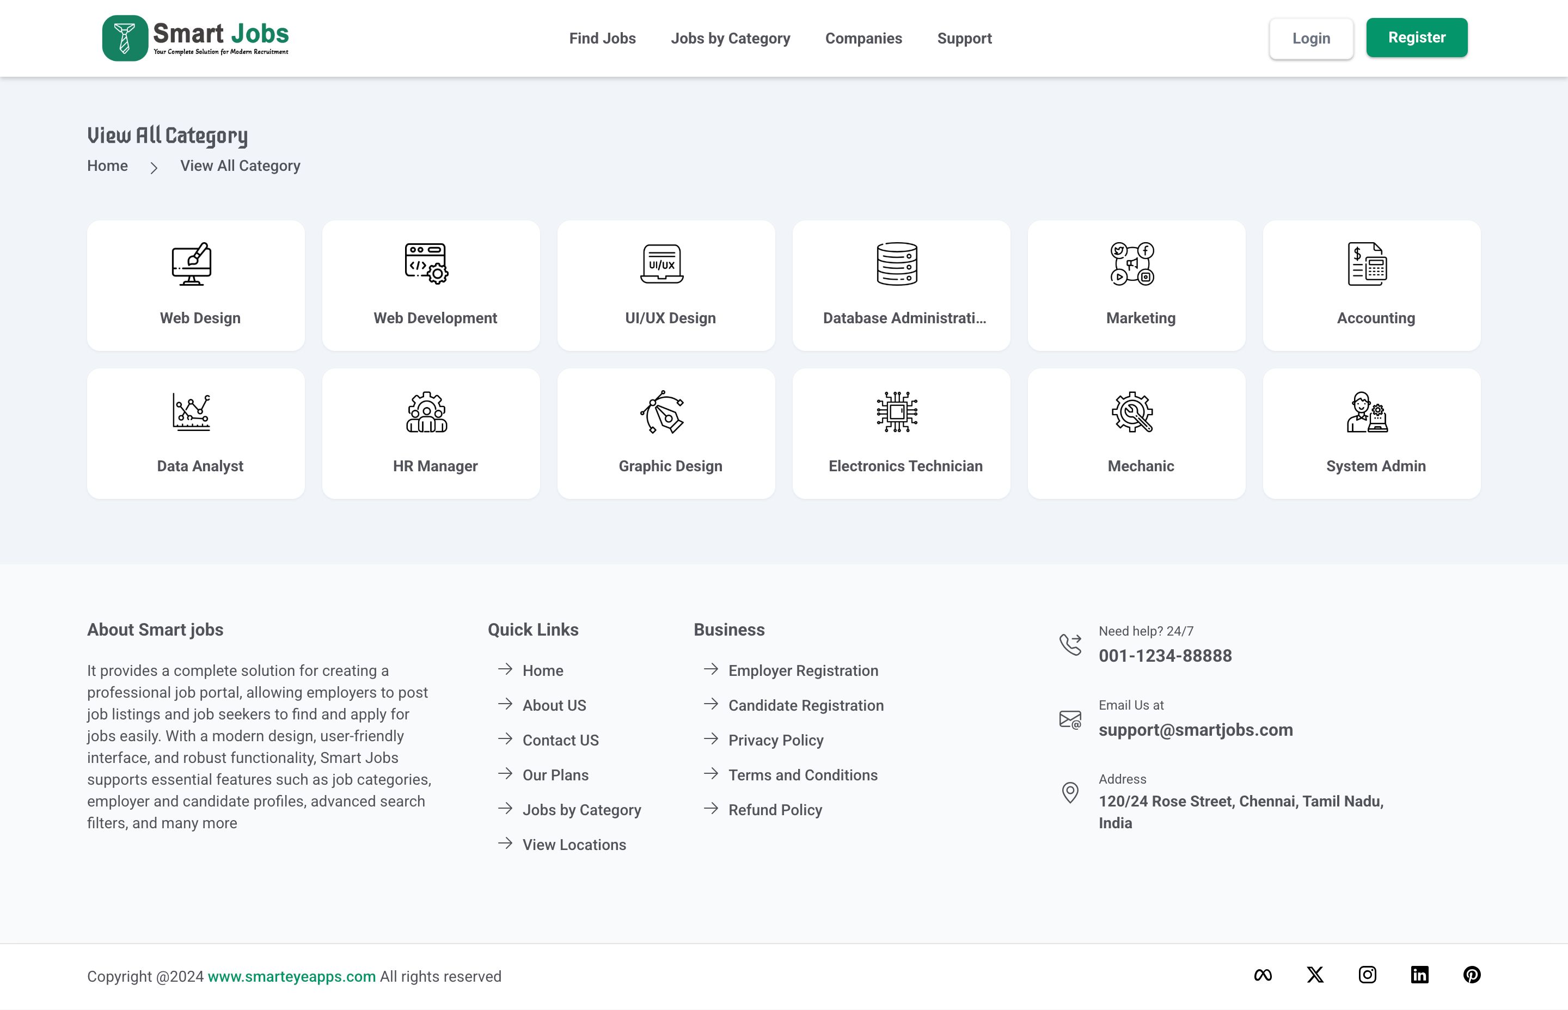Select the Marketing social media icon
1568x1010 pixels.
1132,263
